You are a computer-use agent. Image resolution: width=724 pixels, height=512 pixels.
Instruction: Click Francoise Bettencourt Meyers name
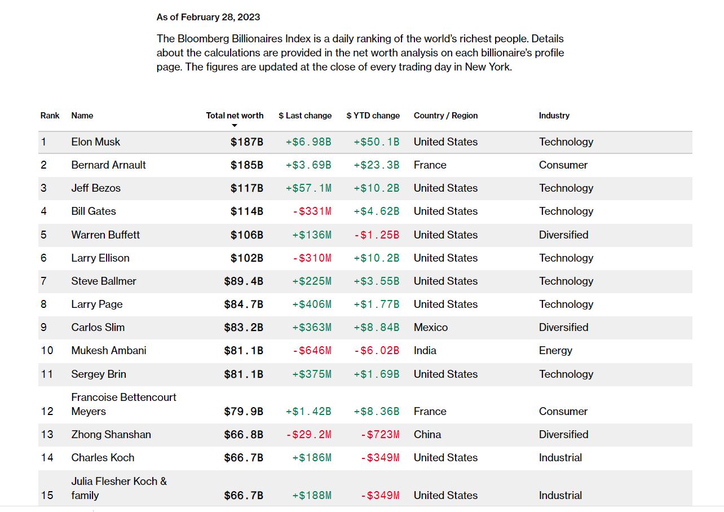pyautogui.click(x=123, y=404)
